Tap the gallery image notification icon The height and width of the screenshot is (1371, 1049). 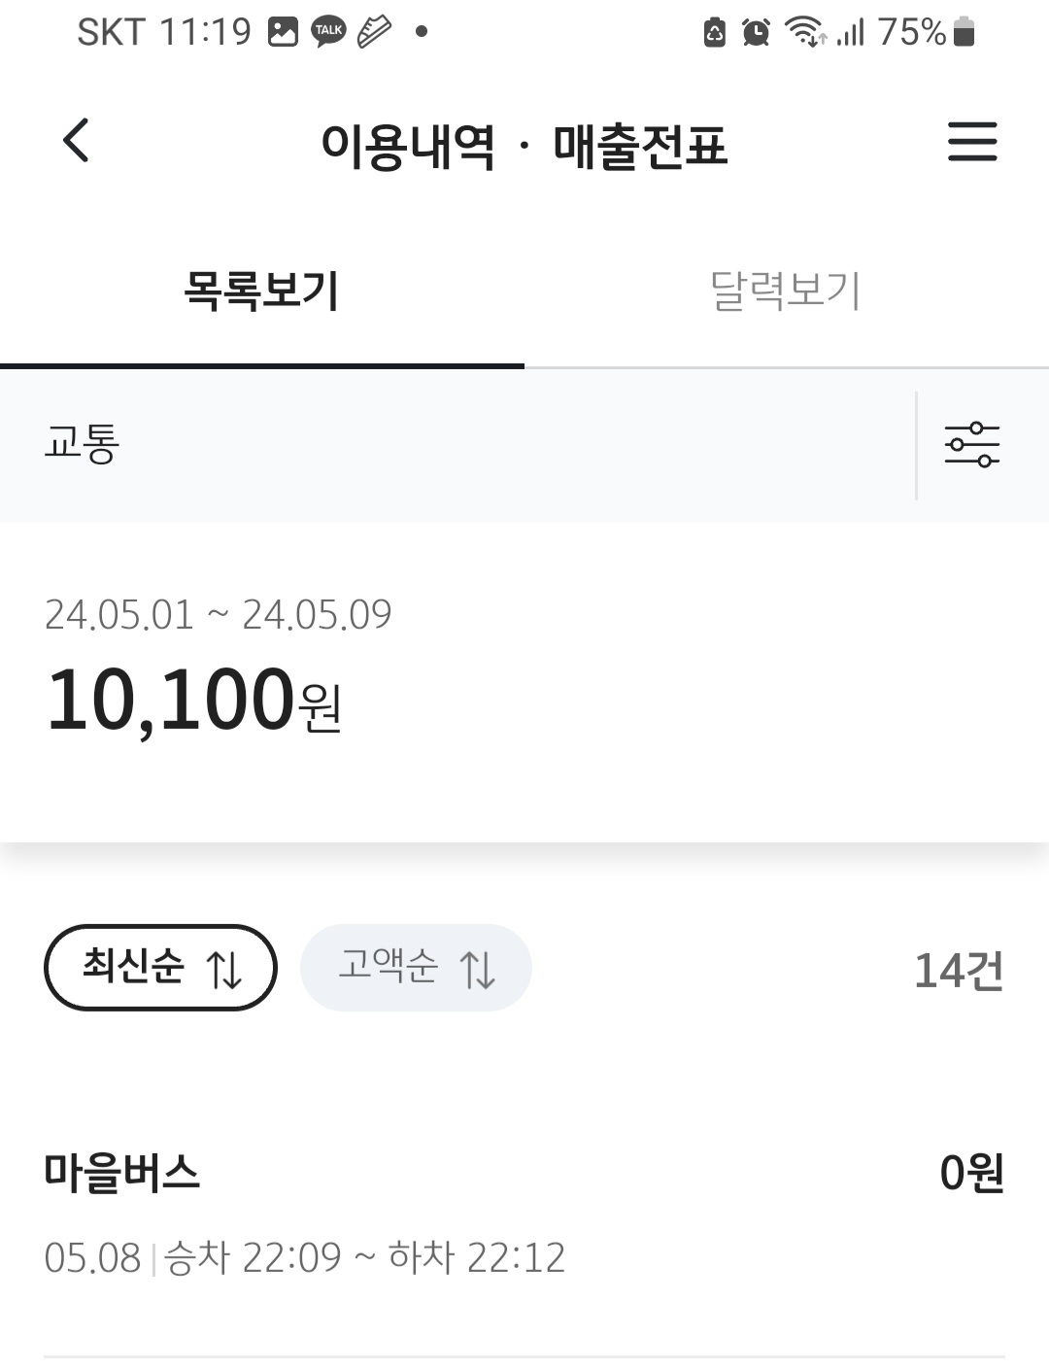coord(283,32)
